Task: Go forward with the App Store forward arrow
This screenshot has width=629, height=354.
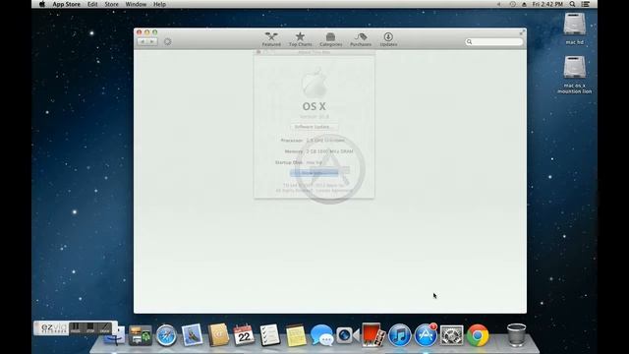Action: (152, 41)
